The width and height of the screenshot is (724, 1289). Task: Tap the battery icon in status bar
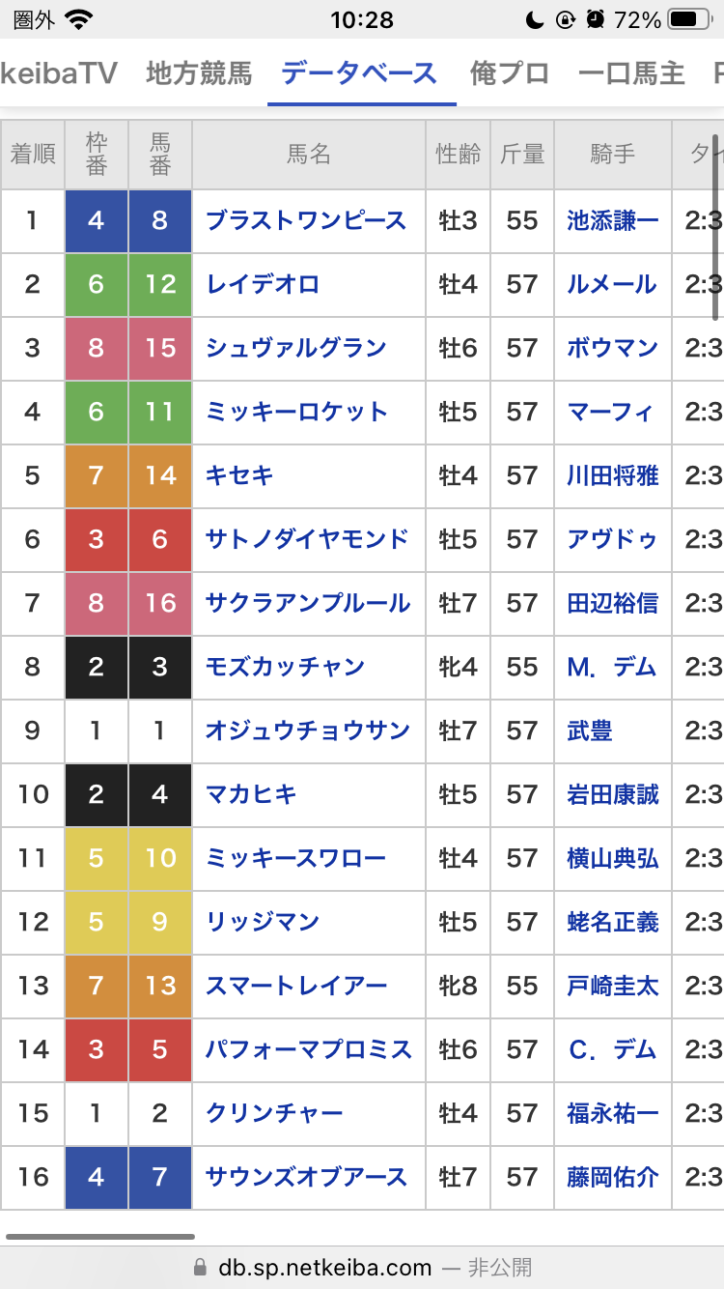coord(689,19)
